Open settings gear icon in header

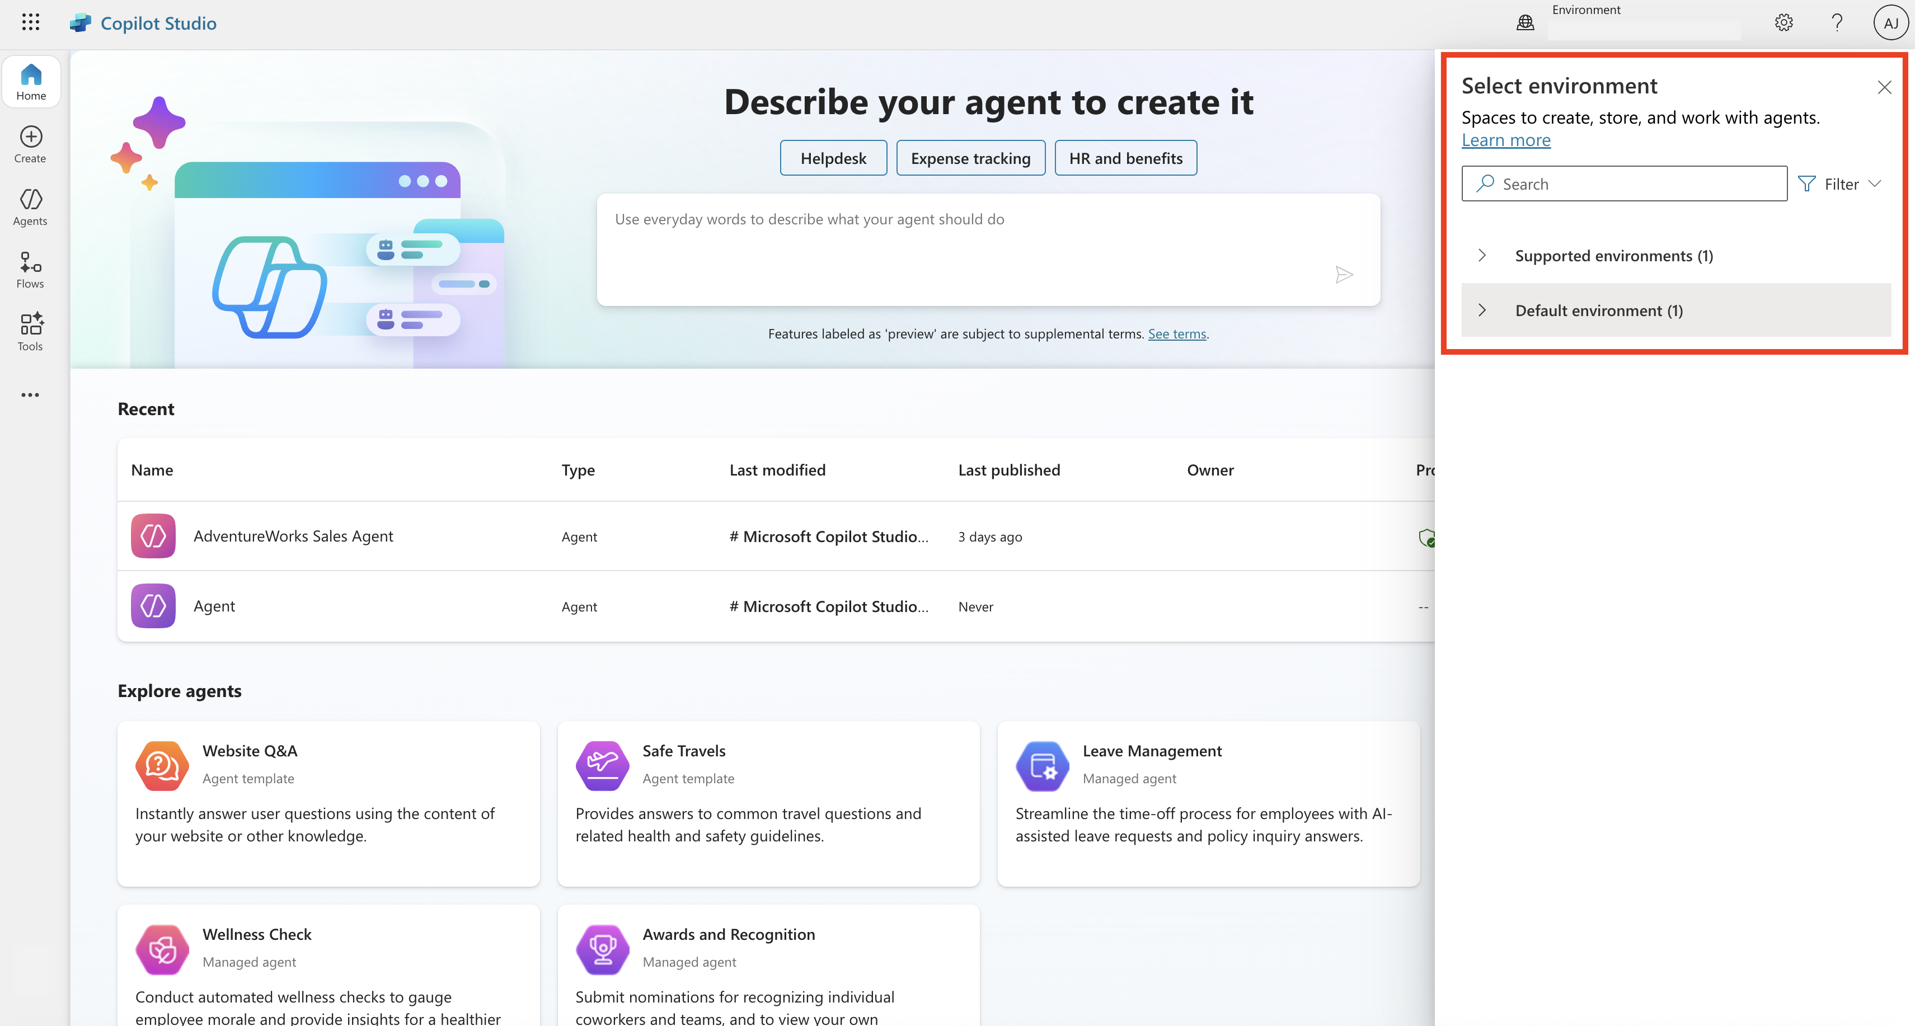click(1783, 22)
